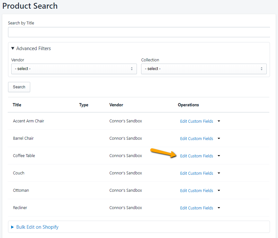
Task: Open the Vendor select dropdown
Action: (74, 69)
